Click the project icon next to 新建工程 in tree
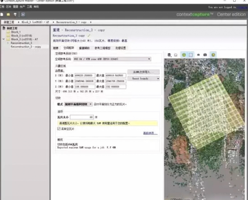 tap(4, 28)
